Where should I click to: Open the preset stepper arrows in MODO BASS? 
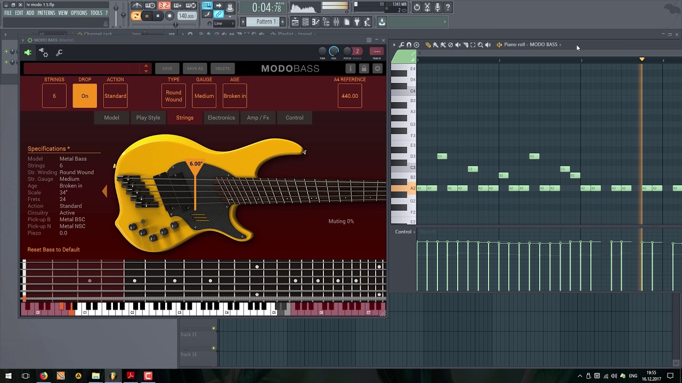click(146, 69)
